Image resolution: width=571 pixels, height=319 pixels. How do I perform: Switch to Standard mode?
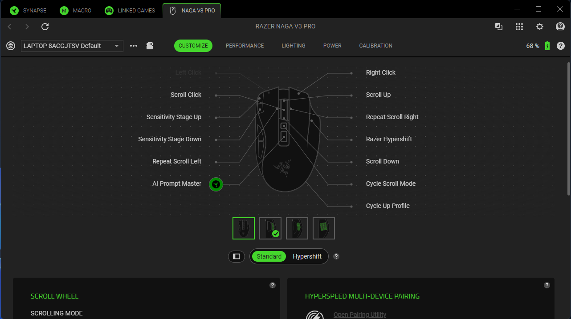[269, 256]
